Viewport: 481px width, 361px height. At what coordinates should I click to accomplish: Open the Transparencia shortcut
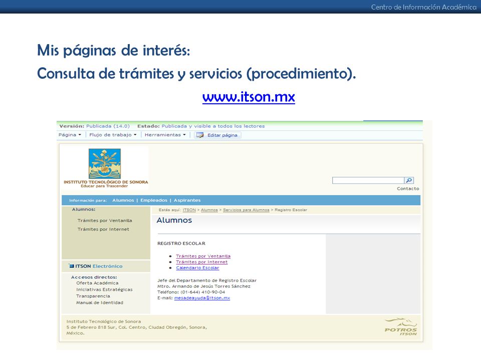93,296
